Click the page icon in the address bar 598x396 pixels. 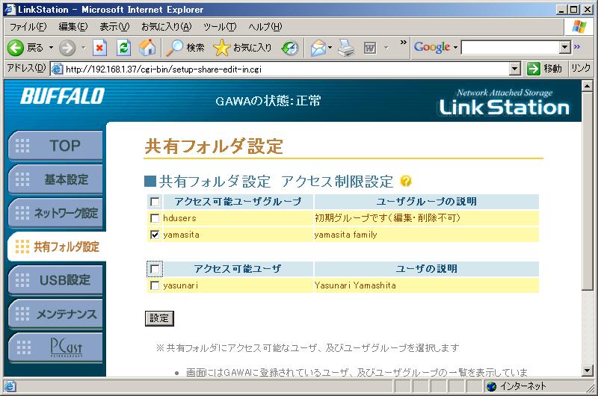point(58,69)
